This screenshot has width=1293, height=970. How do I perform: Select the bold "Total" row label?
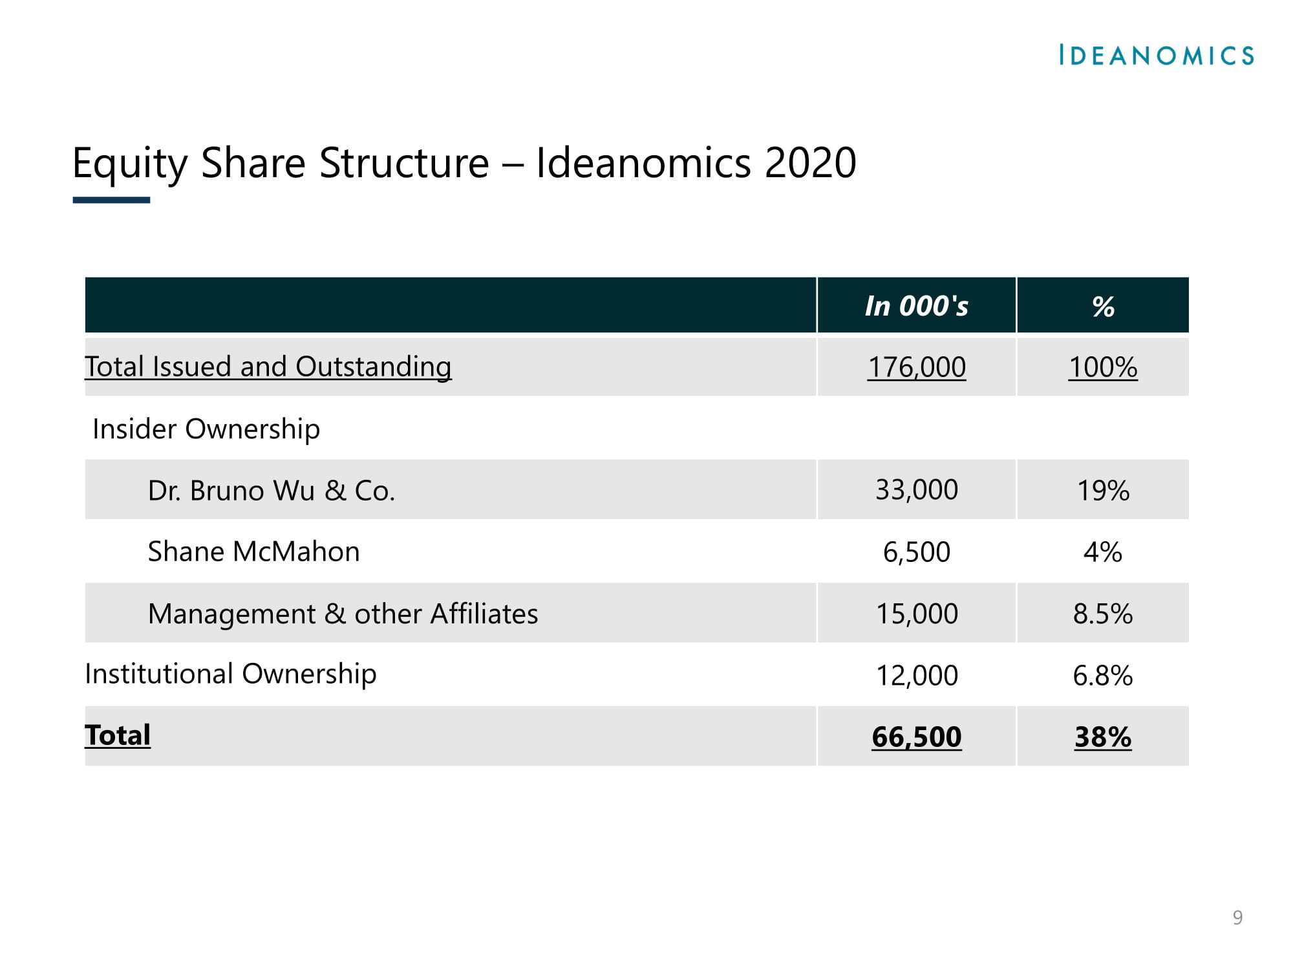118,735
